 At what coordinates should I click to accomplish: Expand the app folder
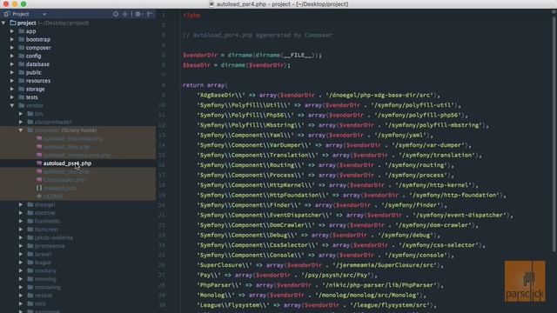[x=12, y=31]
